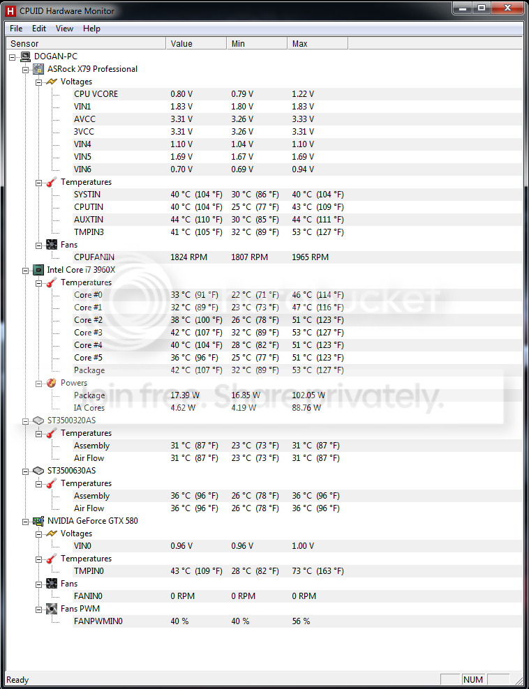Click the 1965 RPM max fan value

tap(310, 257)
